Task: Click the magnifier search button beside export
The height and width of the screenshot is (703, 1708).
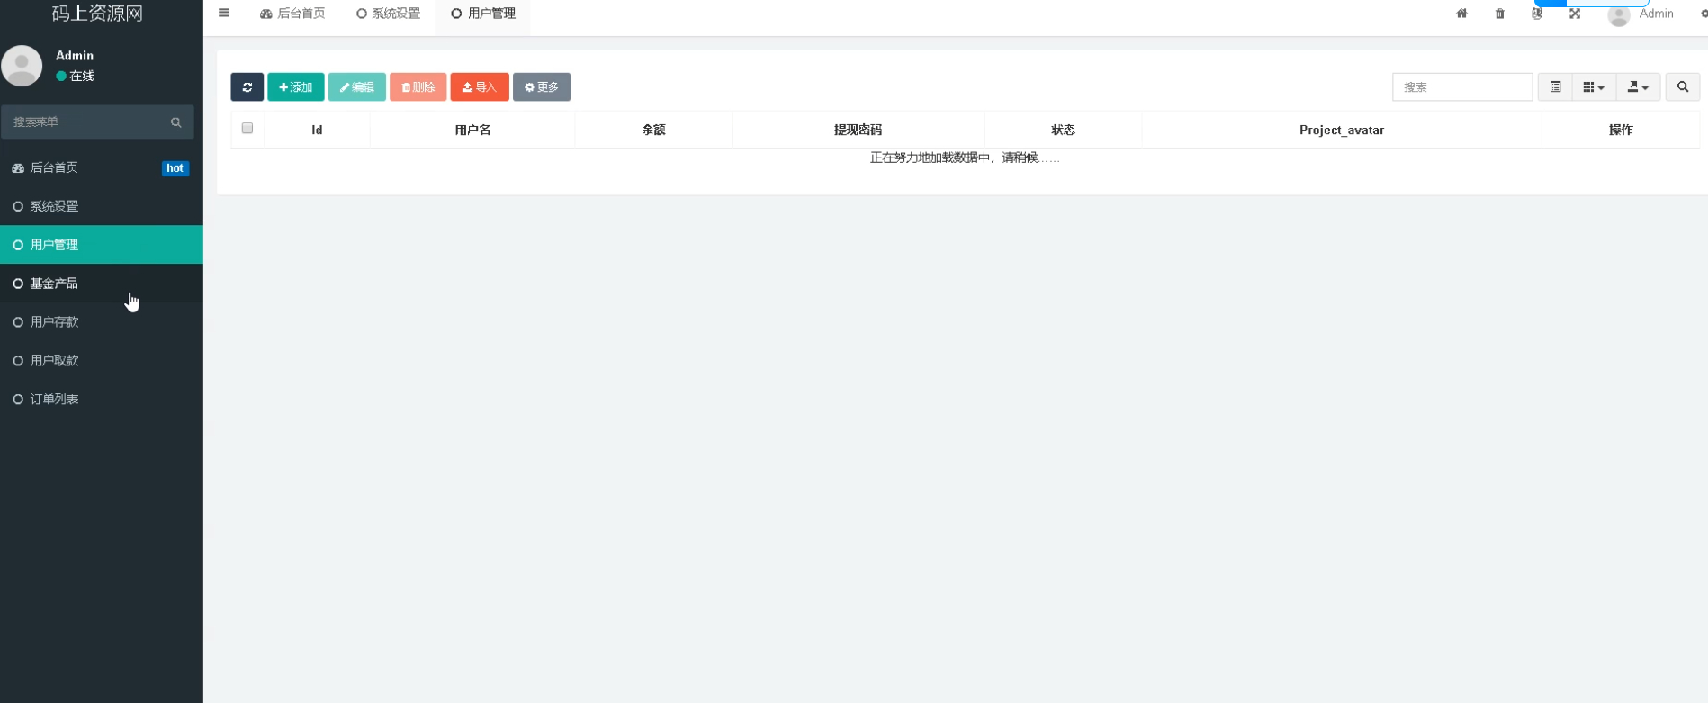Action: pyautogui.click(x=1682, y=87)
